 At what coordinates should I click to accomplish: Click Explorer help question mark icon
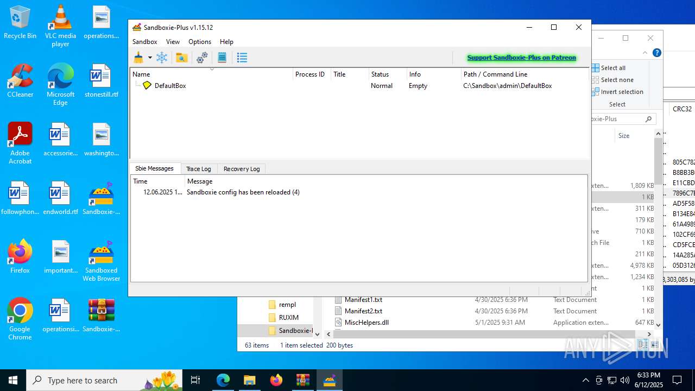[656, 53]
